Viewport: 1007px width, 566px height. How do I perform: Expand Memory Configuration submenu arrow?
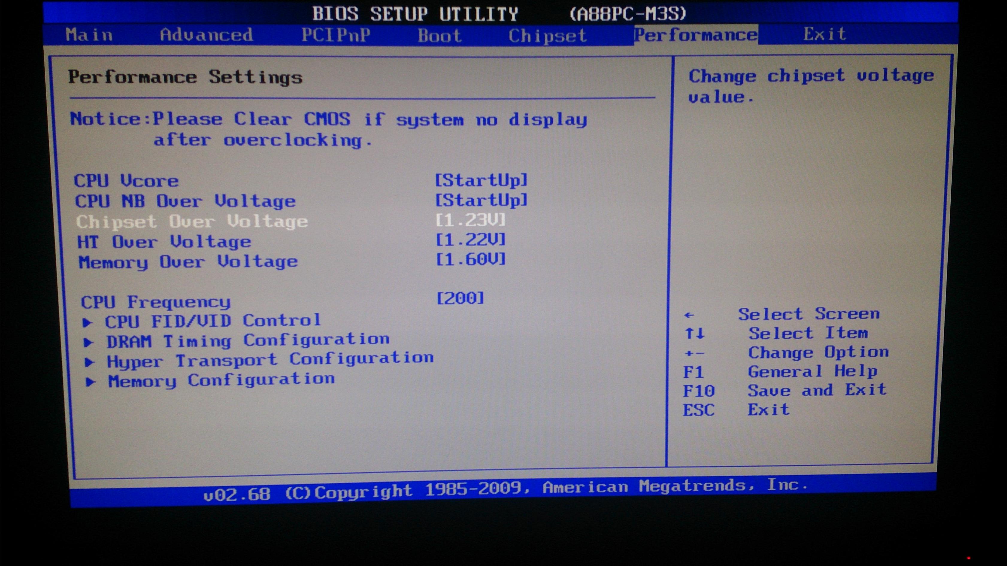click(x=91, y=382)
